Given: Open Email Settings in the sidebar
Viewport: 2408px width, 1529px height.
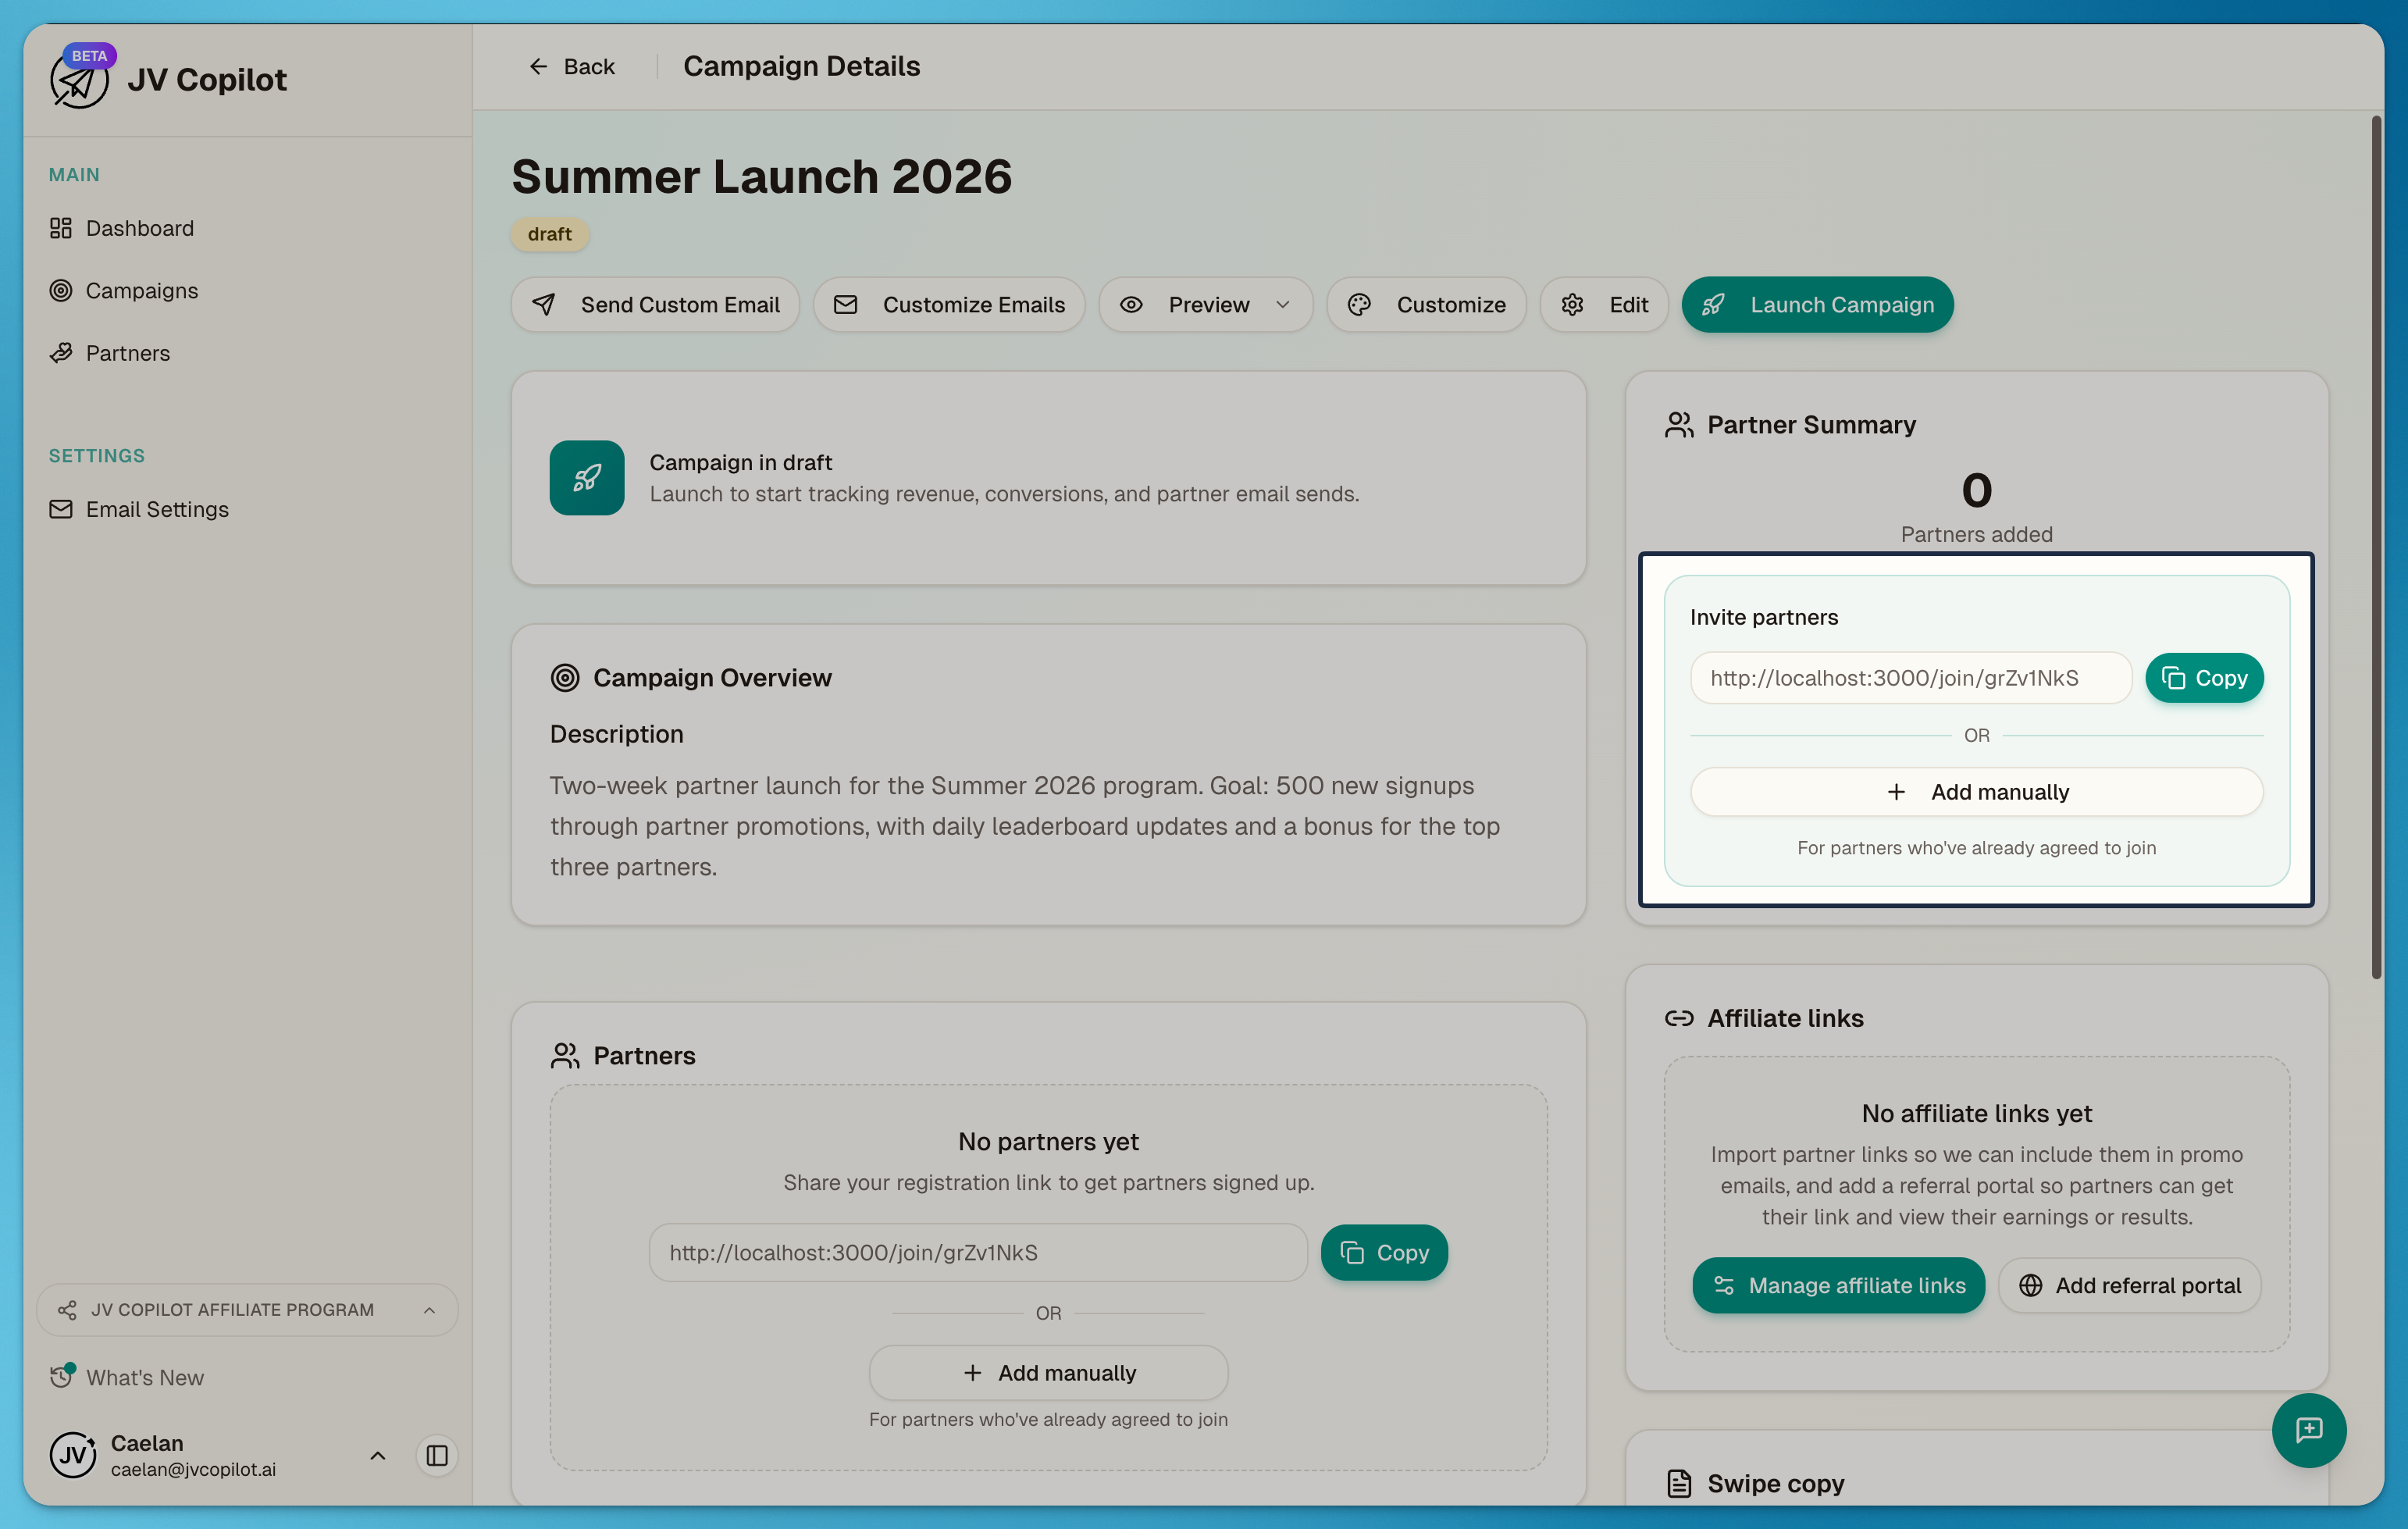Looking at the screenshot, I should tap(139, 509).
